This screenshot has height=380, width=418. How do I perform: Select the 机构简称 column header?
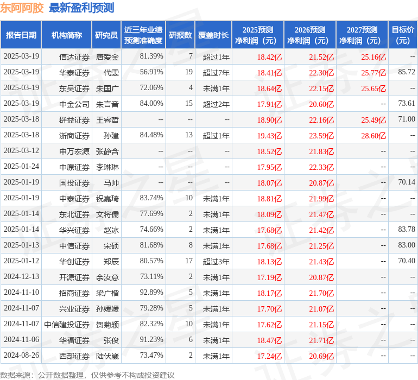(67, 35)
